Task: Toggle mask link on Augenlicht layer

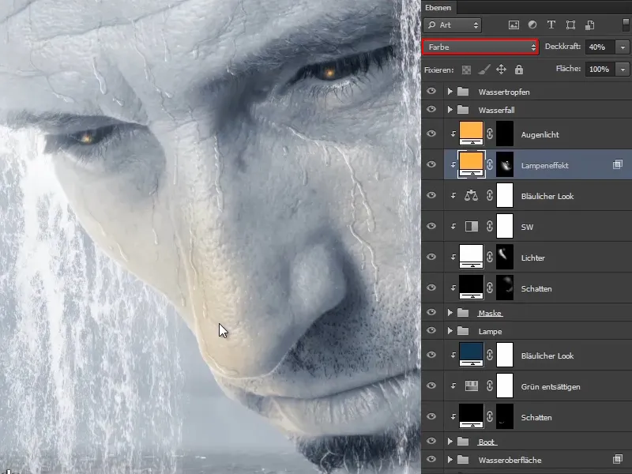Action: (x=490, y=134)
